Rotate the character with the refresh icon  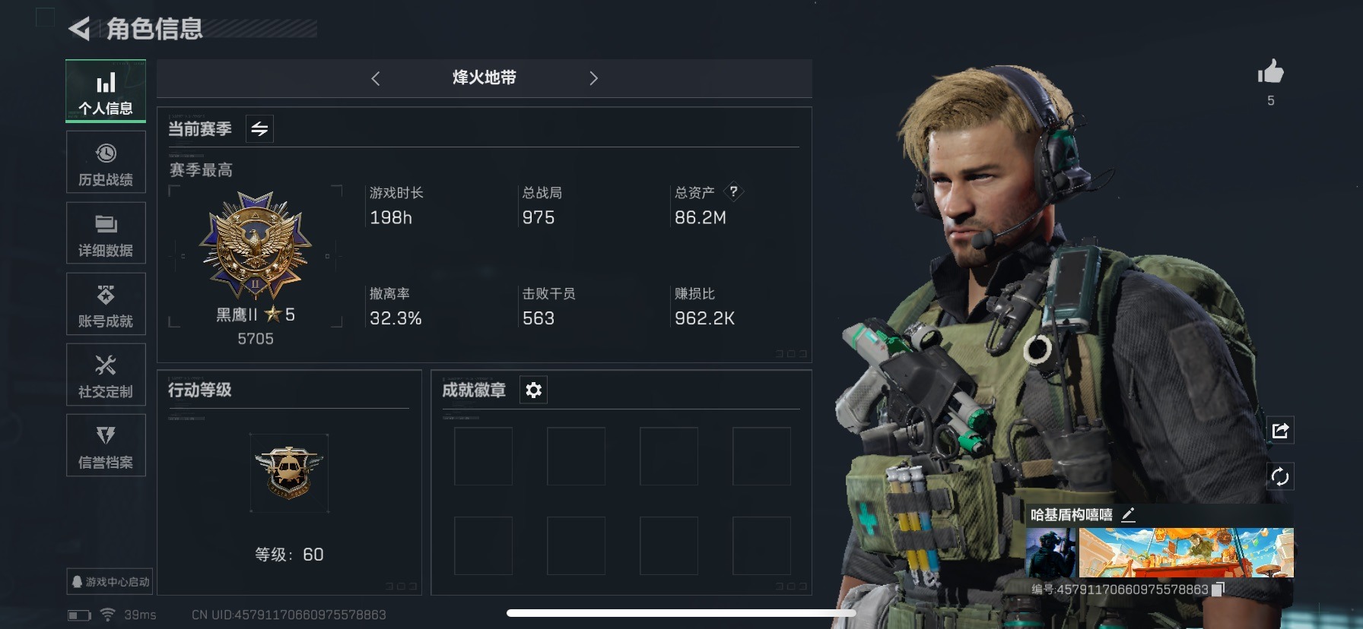coord(1280,477)
